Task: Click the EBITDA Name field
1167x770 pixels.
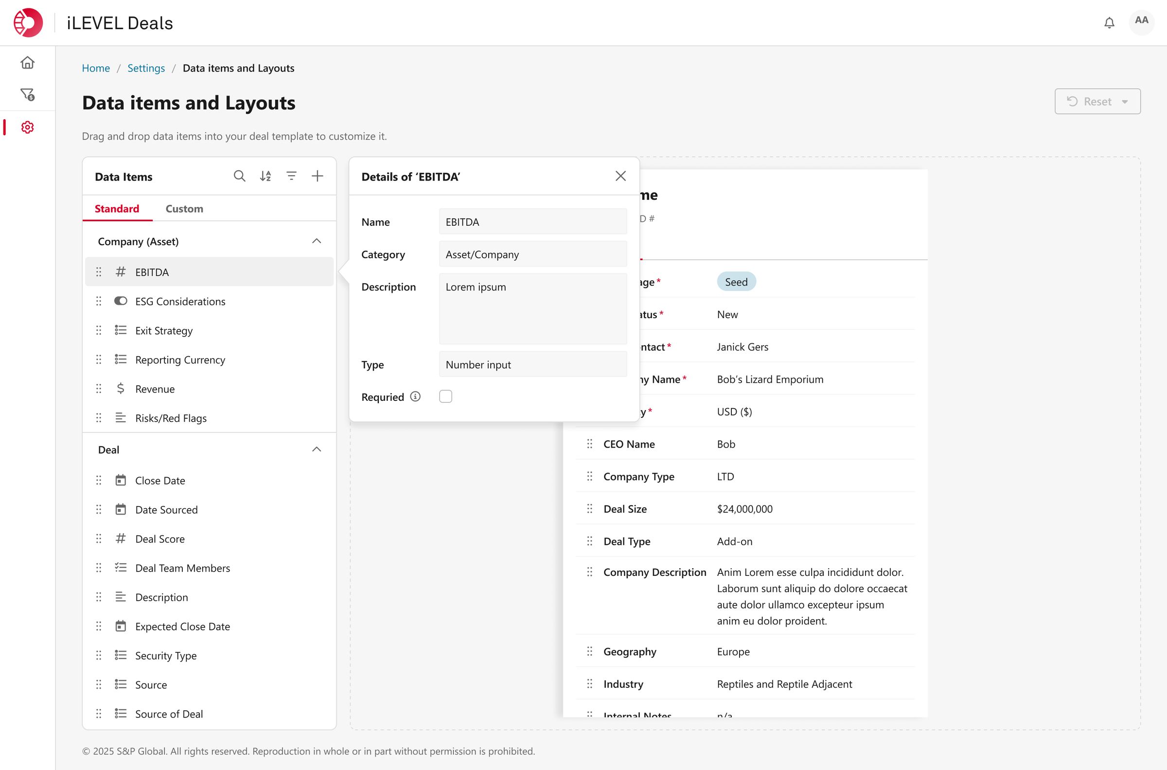Action: pos(533,221)
